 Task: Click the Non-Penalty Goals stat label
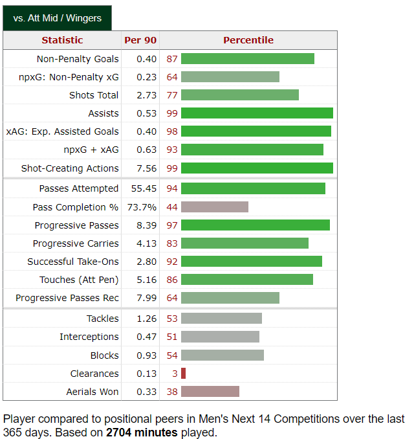[78, 59]
